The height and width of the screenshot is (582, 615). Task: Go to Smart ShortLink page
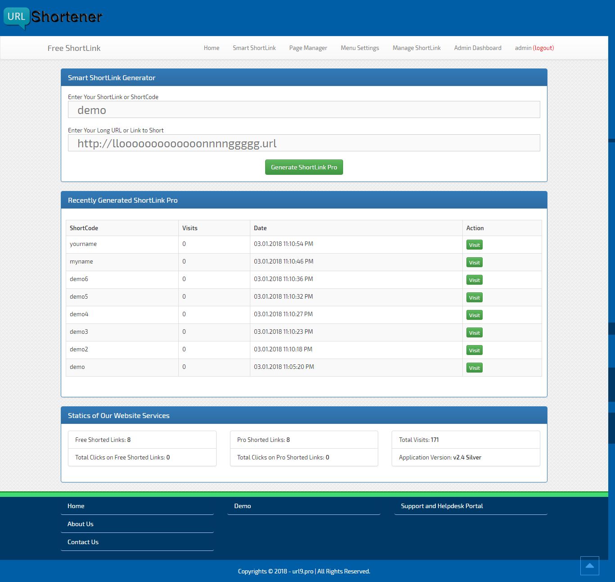[254, 48]
